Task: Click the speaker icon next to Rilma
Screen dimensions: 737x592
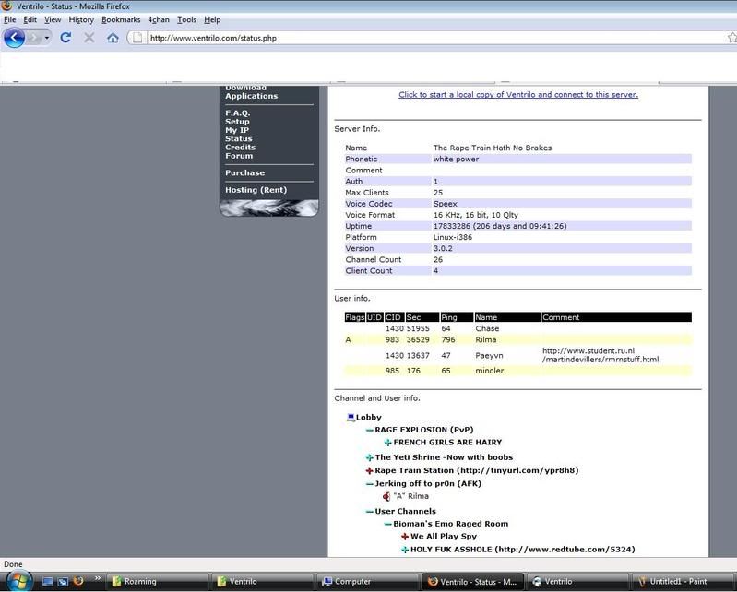Action: [386, 497]
